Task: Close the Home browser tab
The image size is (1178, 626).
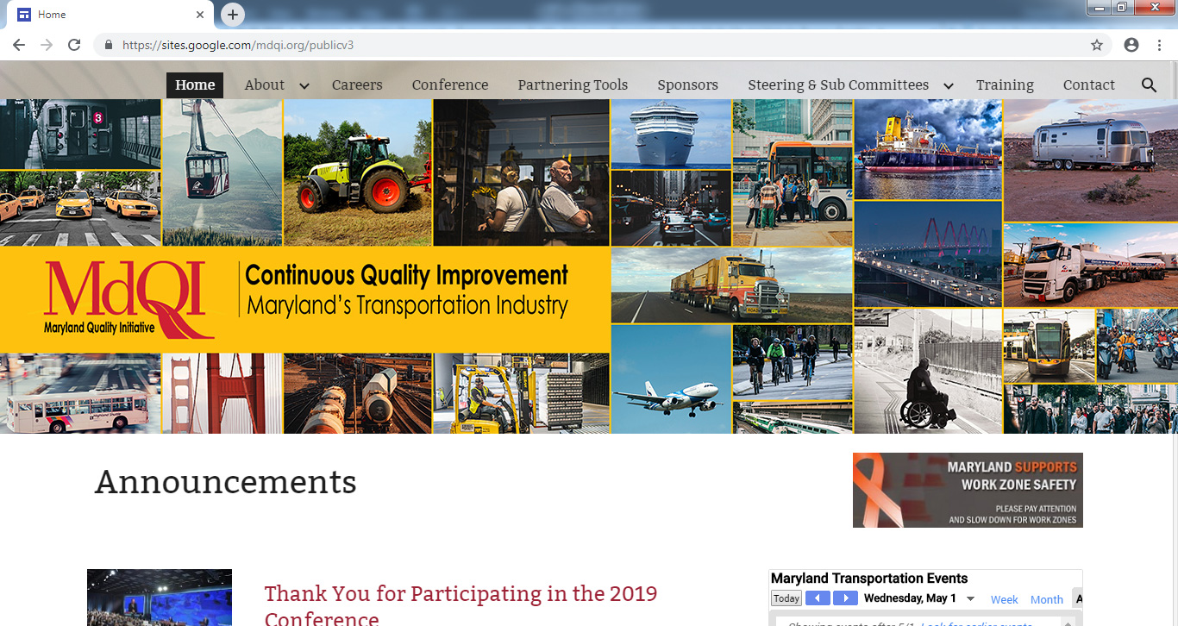Action: pyautogui.click(x=200, y=15)
